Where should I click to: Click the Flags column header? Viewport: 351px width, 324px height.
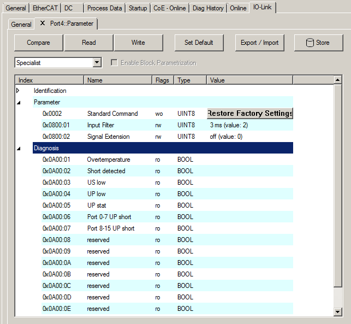pyautogui.click(x=163, y=80)
